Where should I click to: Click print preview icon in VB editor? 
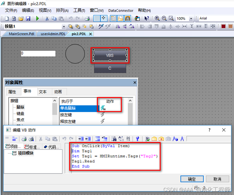pyautogui.click(x=31, y=139)
